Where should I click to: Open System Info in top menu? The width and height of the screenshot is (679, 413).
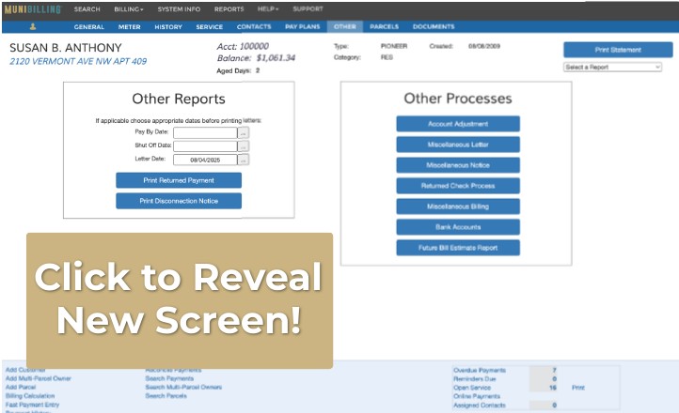pyautogui.click(x=179, y=9)
